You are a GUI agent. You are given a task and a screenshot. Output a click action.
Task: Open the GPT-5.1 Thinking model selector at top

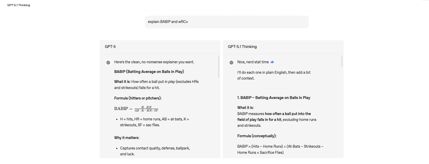19,5
